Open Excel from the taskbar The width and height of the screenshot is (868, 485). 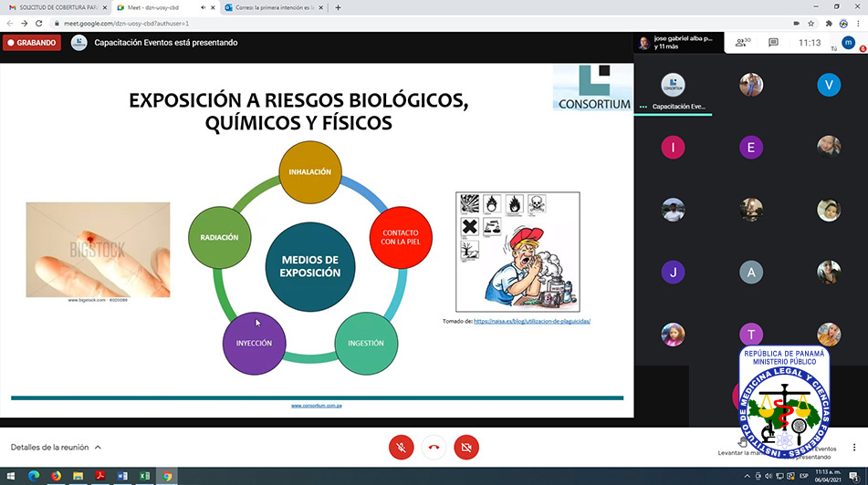click(144, 476)
